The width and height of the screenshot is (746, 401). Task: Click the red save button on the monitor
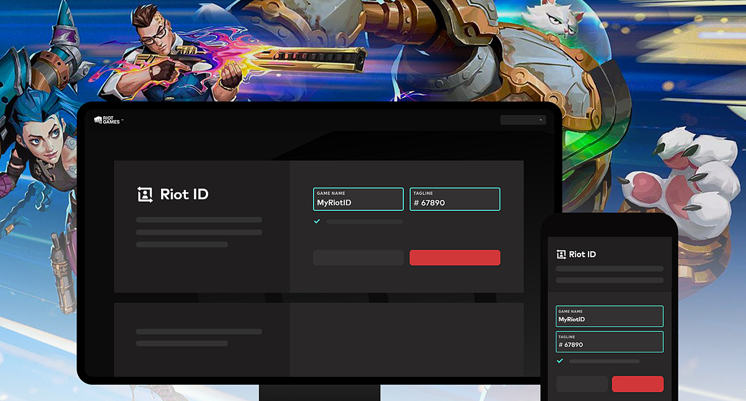tap(455, 258)
